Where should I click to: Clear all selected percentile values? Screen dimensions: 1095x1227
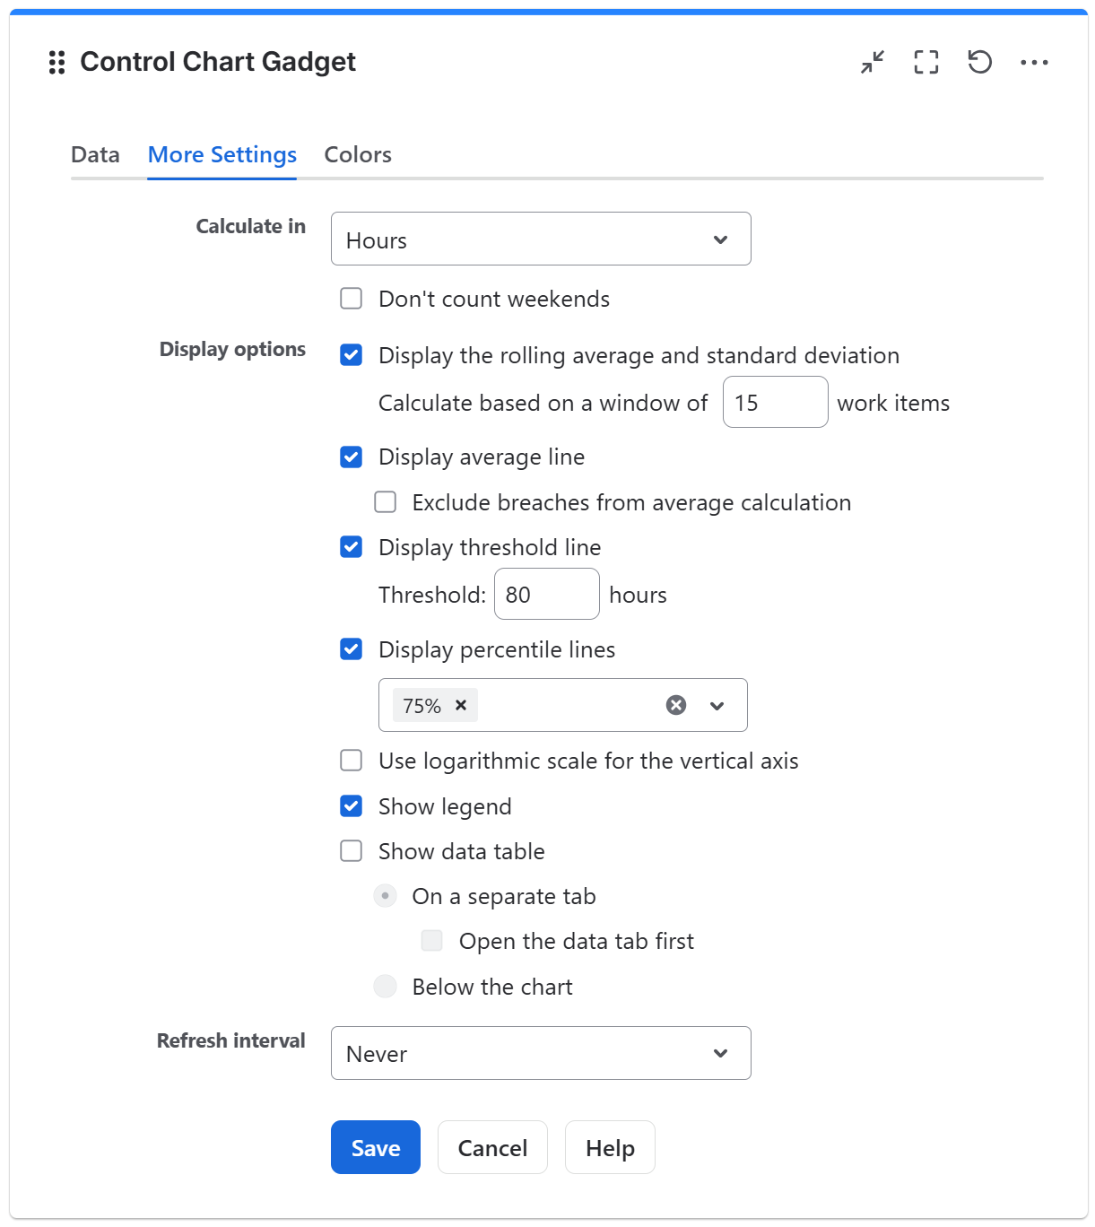pos(676,705)
